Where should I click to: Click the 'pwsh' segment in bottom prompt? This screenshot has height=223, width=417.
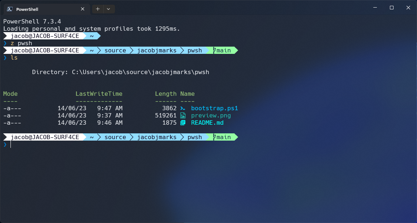(x=195, y=137)
